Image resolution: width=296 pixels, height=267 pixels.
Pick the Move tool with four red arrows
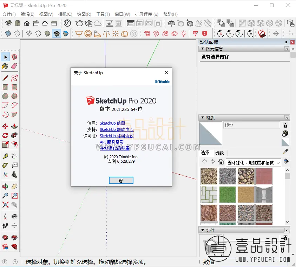5,126
